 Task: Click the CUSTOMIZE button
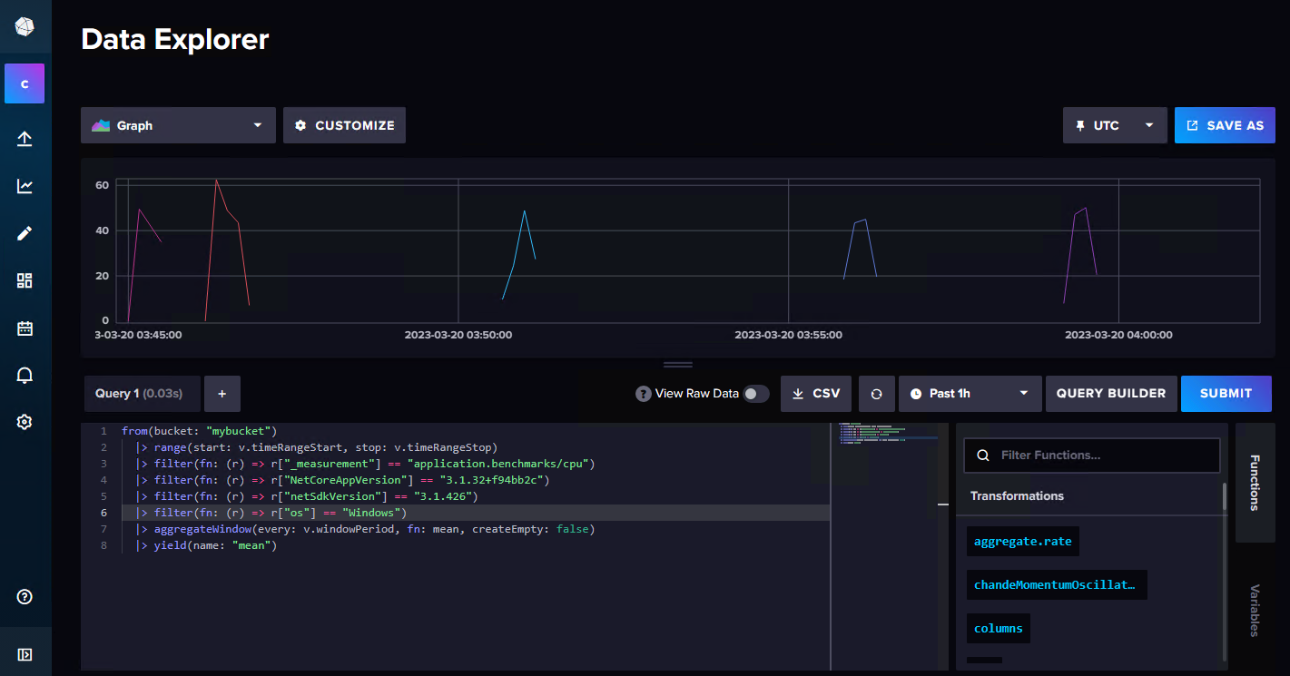pos(344,125)
